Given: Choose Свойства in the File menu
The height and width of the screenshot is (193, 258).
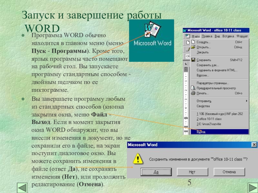Looking at the screenshot, I should point(220,106).
